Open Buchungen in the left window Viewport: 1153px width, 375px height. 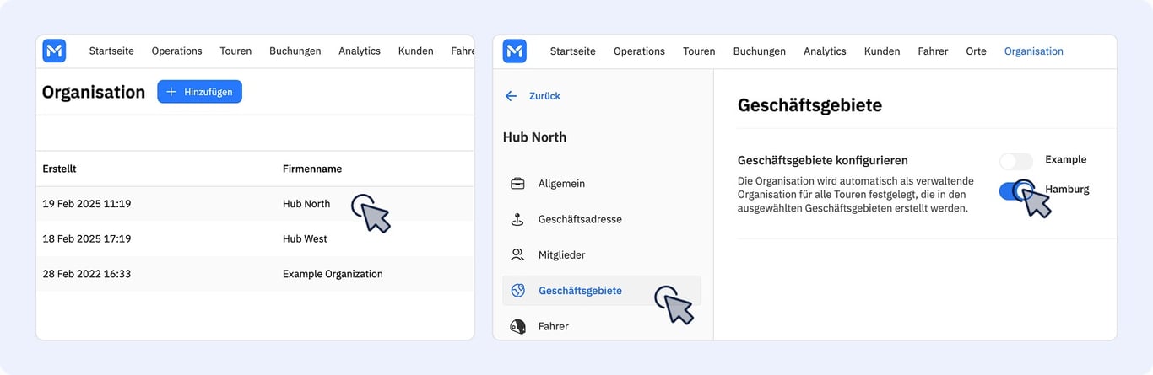(295, 51)
